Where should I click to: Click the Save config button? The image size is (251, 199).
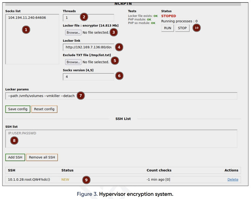point(18,109)
